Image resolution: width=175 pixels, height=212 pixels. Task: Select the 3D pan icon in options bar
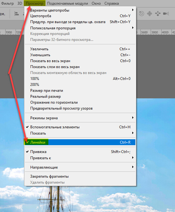coord(149,13)
